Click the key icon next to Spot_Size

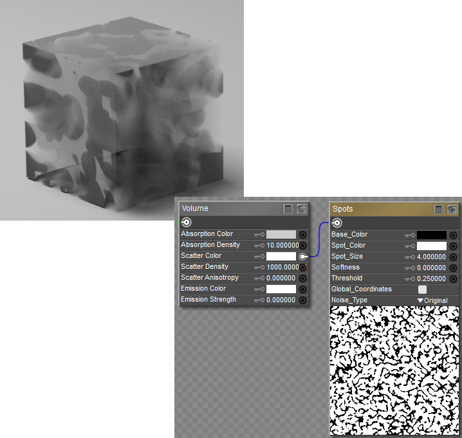410,257
